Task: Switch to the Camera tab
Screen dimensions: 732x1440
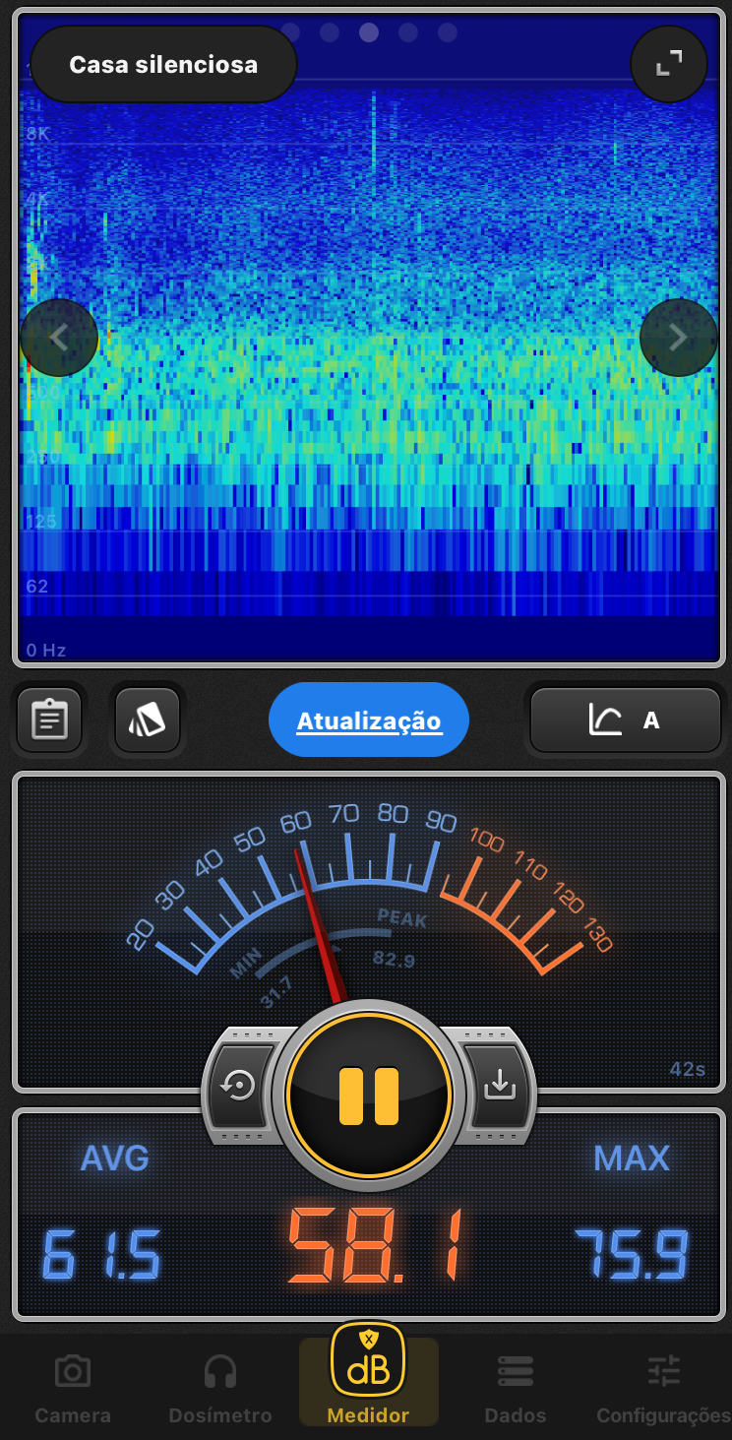Action: 73,1389
